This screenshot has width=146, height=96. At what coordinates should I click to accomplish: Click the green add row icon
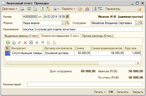pyautogui.click(x=8, y=42)
